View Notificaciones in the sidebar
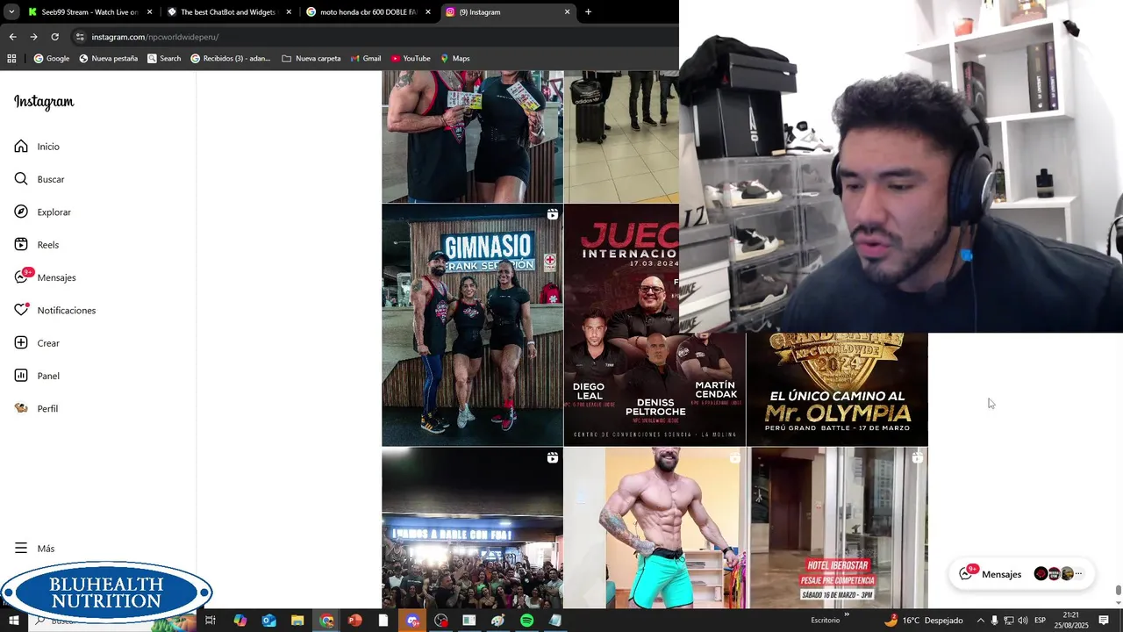Image resolution: width=1123 pixels, height=632 pixels. [54, 311]
